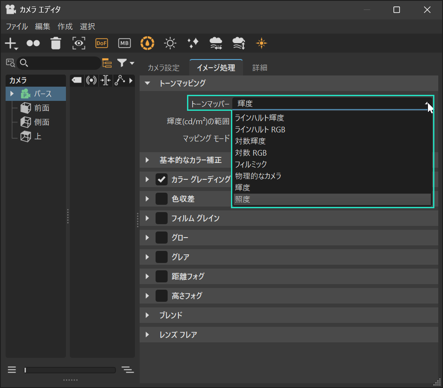Image resolution: width=443 pixels, height=388 pixels.
Task: Click the orange tone mapping droplet icon
Action: 147,43
